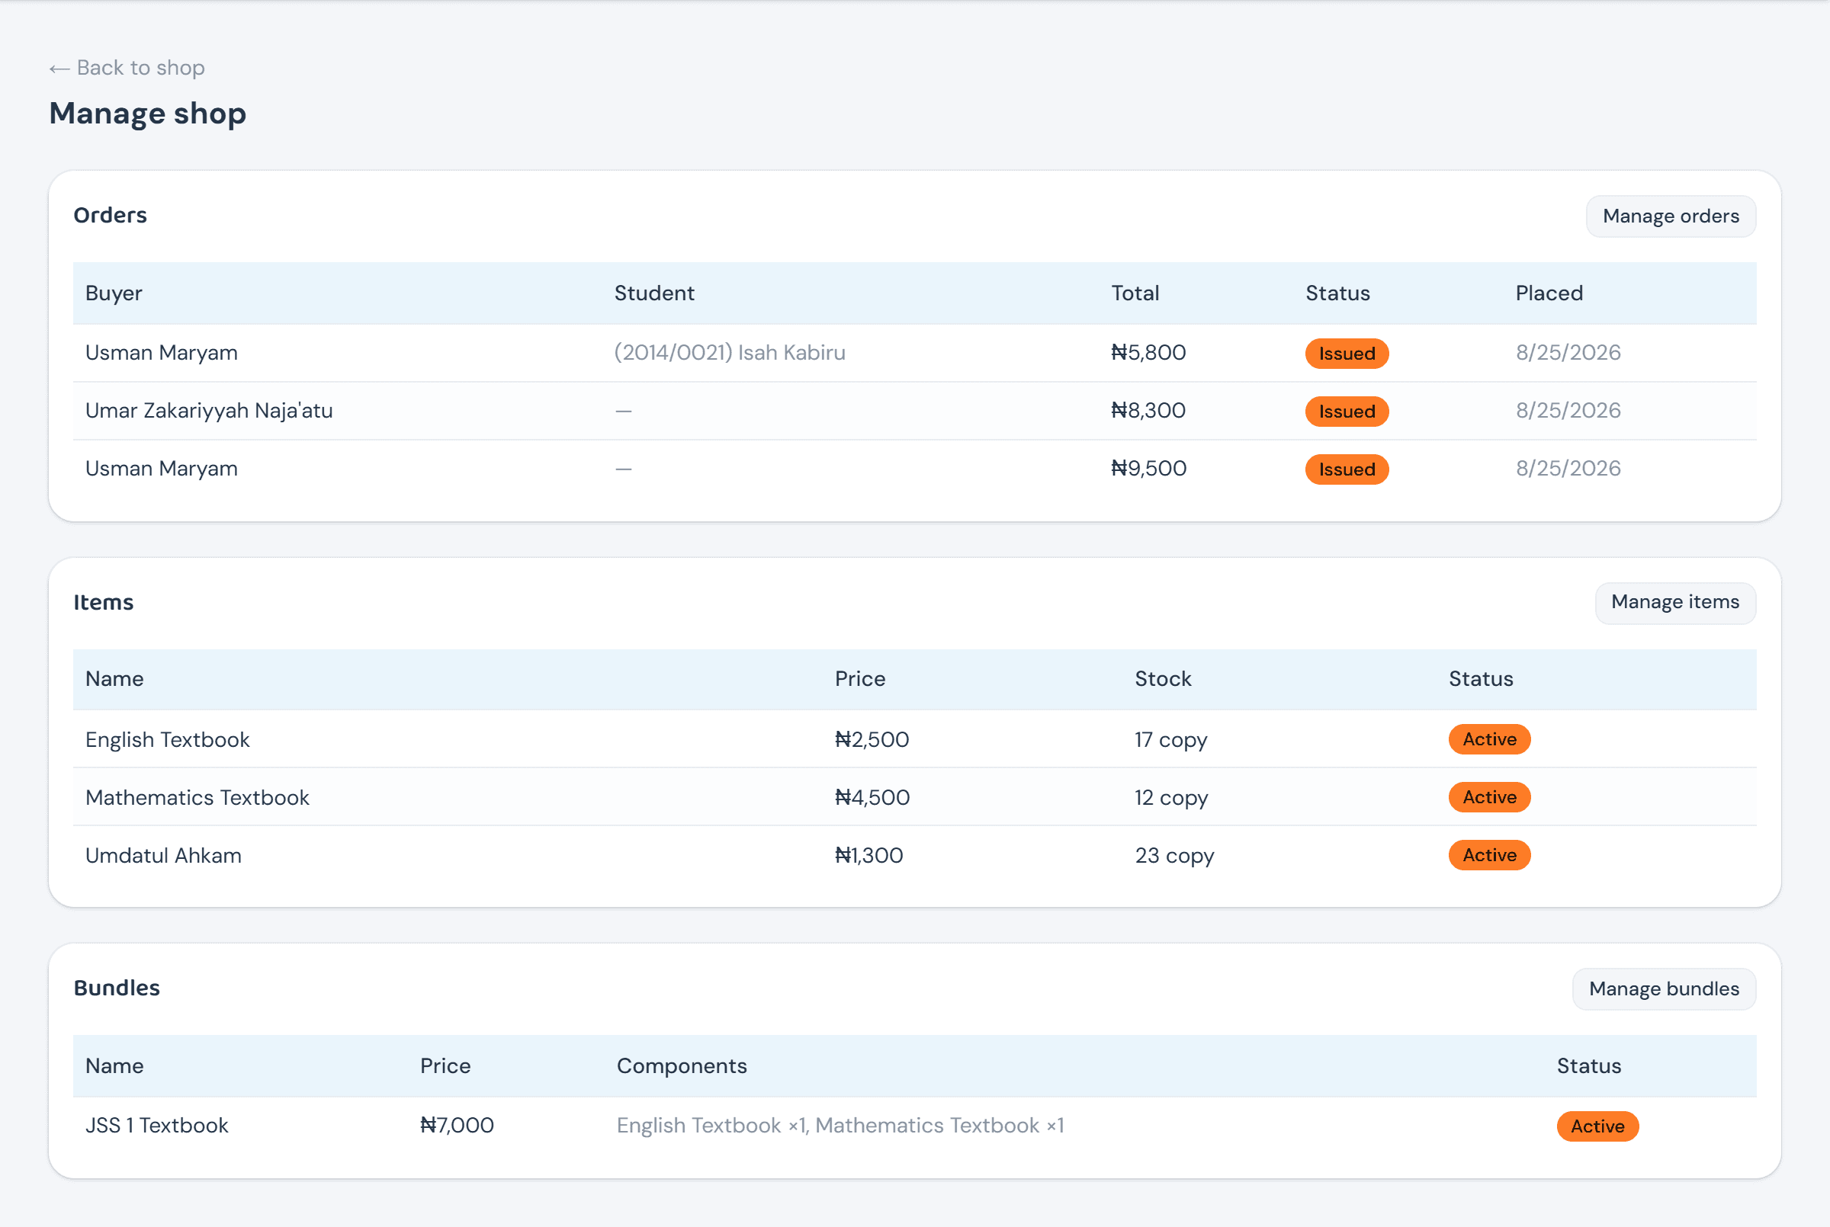Click price ₦2,500
1830x1227 pixels.
tap(872, 738)
